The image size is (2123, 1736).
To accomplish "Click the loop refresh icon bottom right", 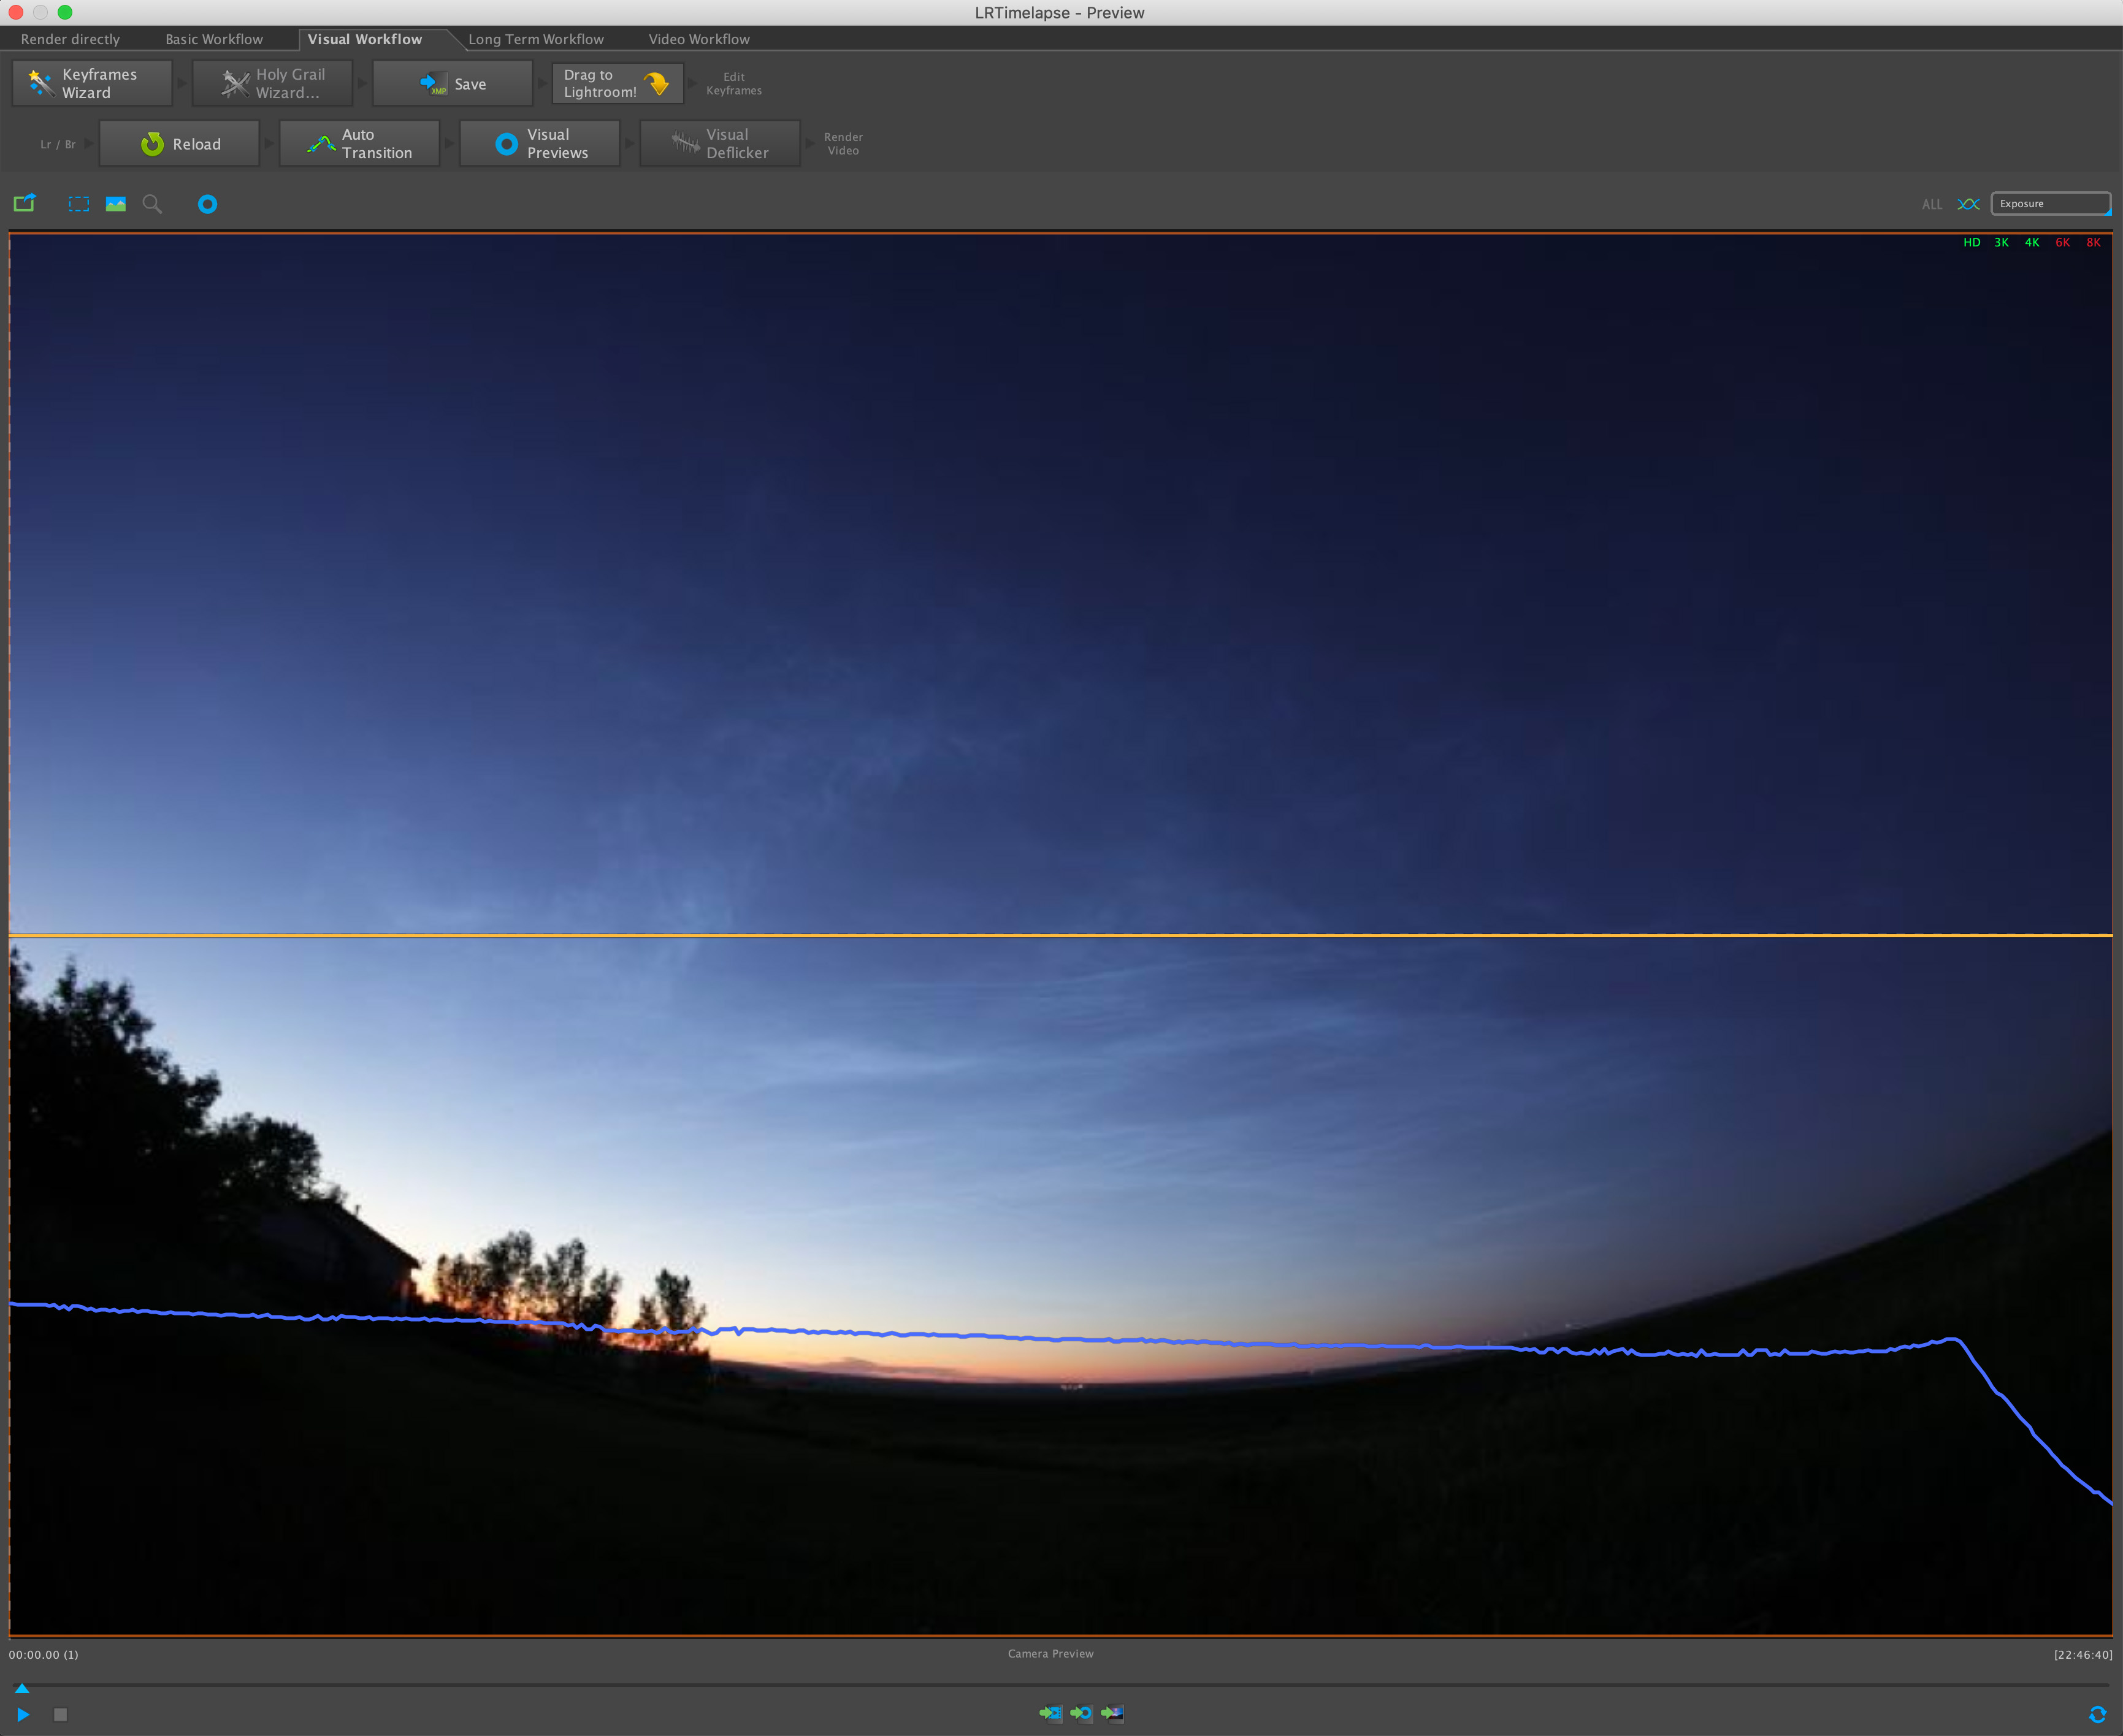I will coord(2097,1714).
